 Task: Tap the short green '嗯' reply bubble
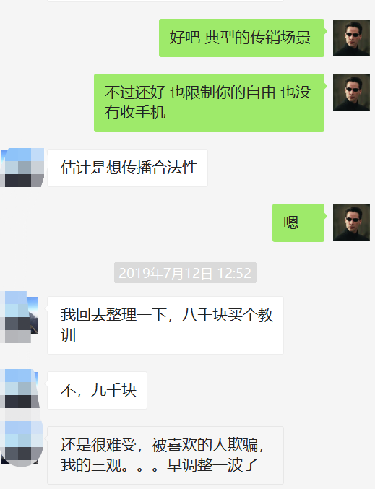point(298,222)
